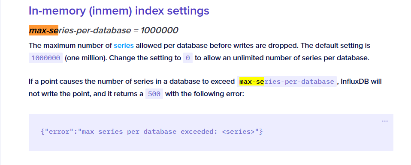
Task: Select the inline code value 1000000
Action: click(x=45, y=58)
